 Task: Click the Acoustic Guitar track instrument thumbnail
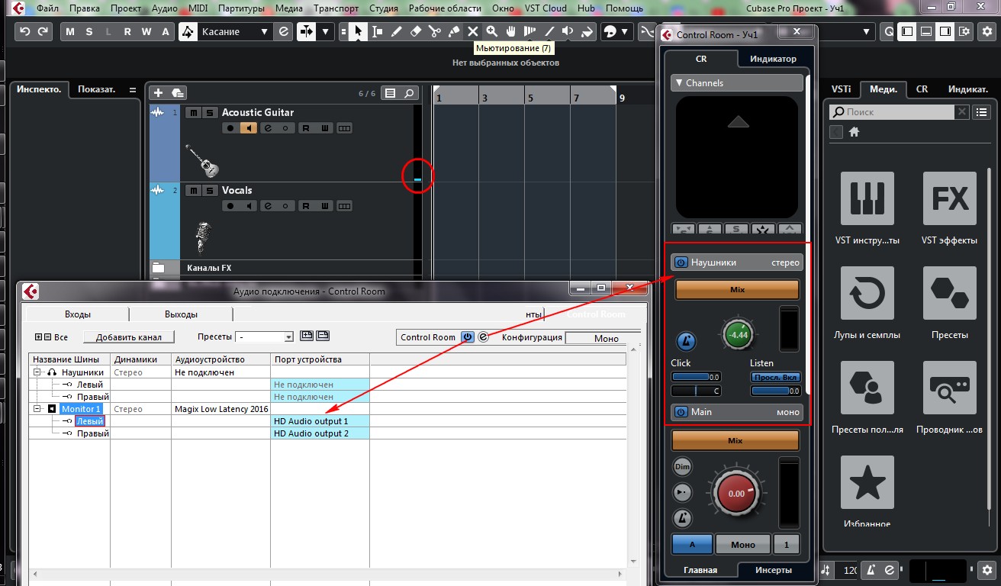click(202, 160)
